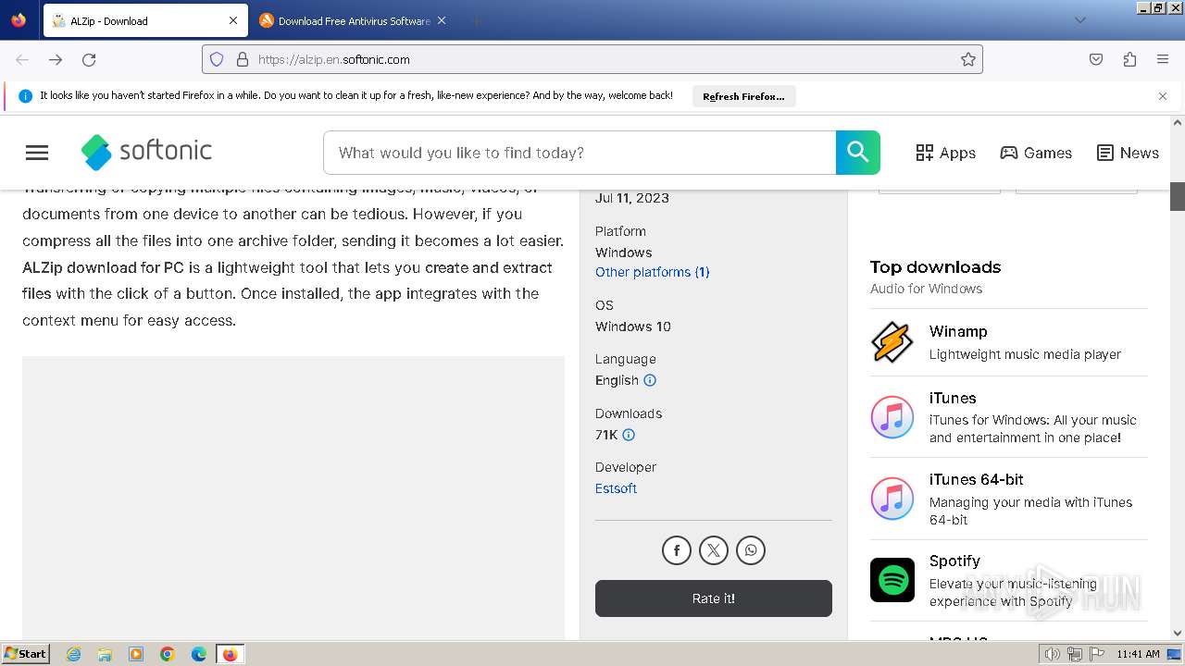Open Save to Pocket icon
This screenshot has height=666, width=1185.
1096,59
